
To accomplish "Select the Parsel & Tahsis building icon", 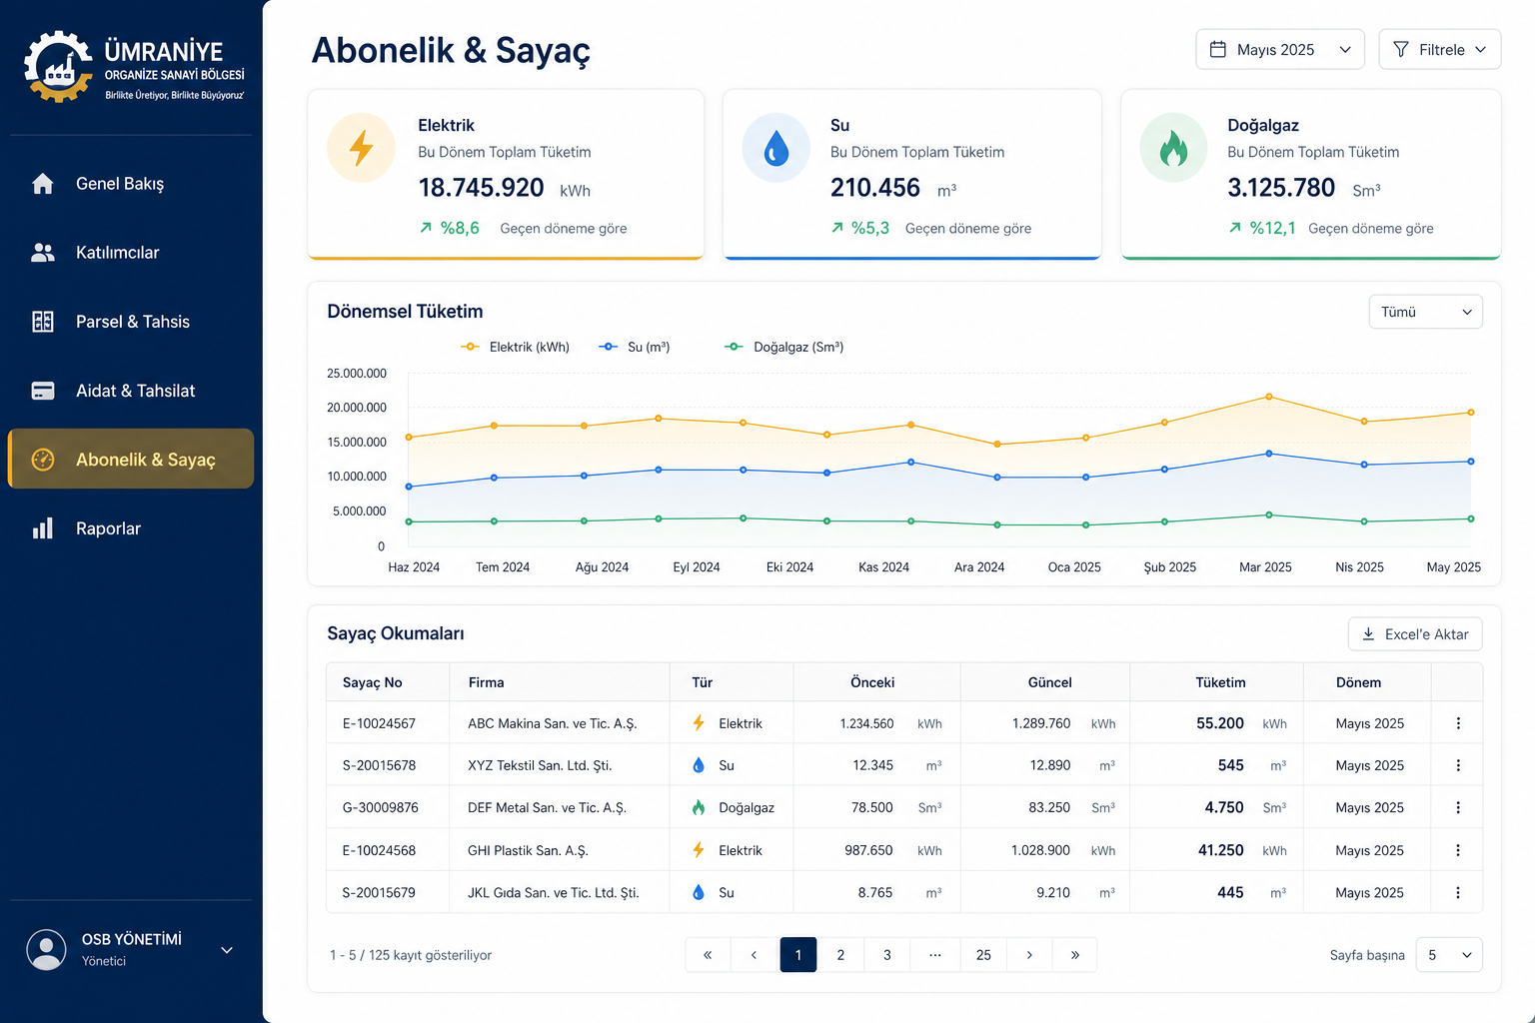I will point(43,322).
